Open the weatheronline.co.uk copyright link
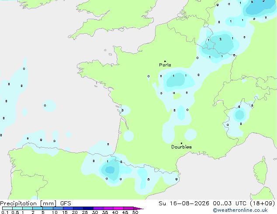Image resolution: width=277 pixels, height=214 pixels. tap(240, 210)
